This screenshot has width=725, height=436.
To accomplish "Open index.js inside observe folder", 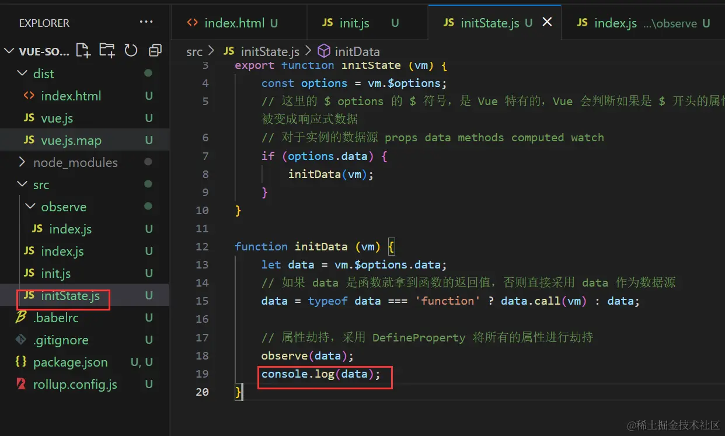I will (70, 229).
